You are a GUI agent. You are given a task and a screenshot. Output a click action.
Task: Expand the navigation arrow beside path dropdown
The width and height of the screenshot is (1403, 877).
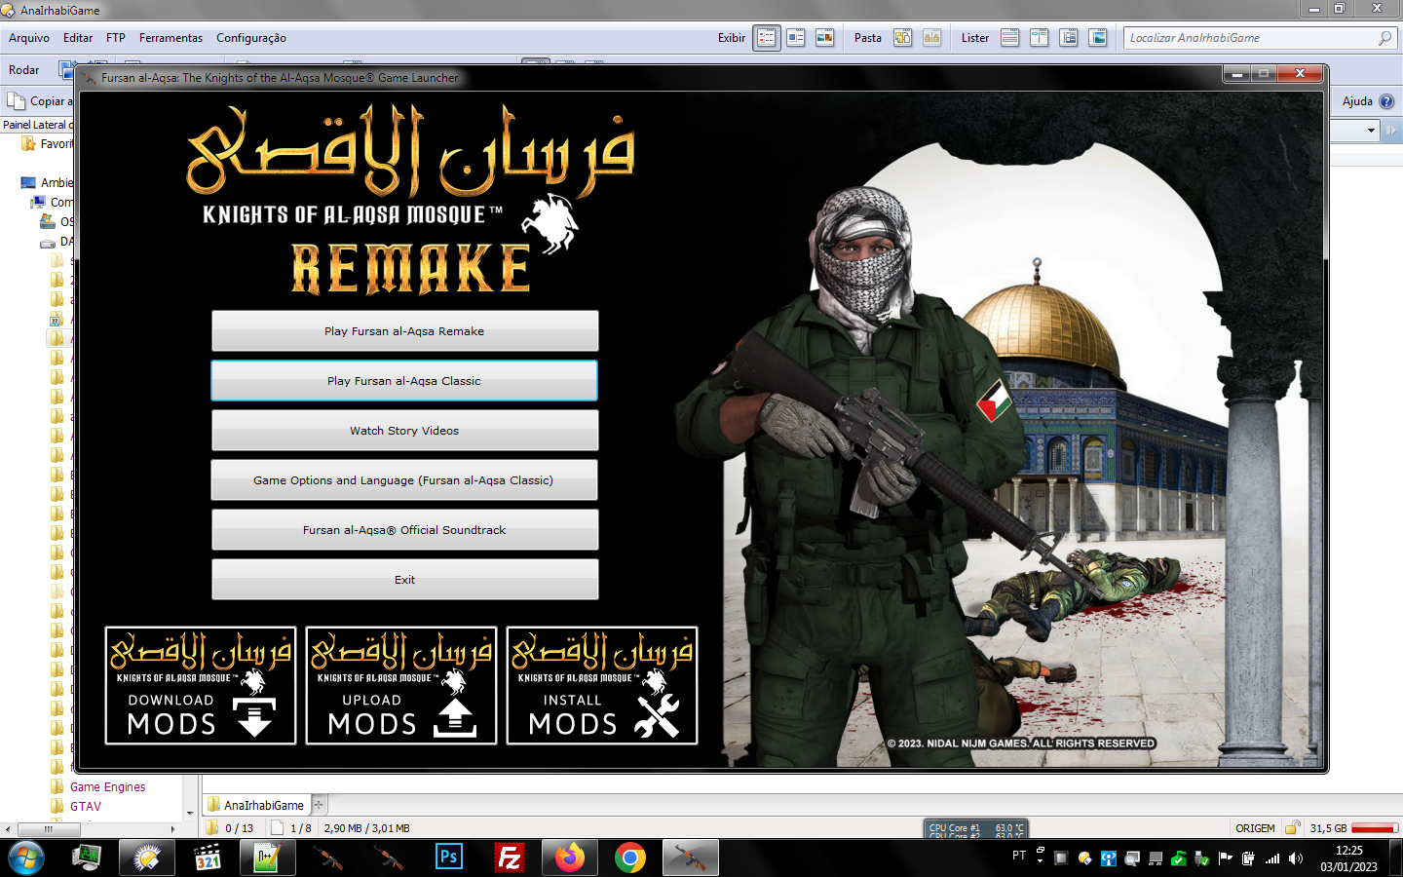point(1391,130)
